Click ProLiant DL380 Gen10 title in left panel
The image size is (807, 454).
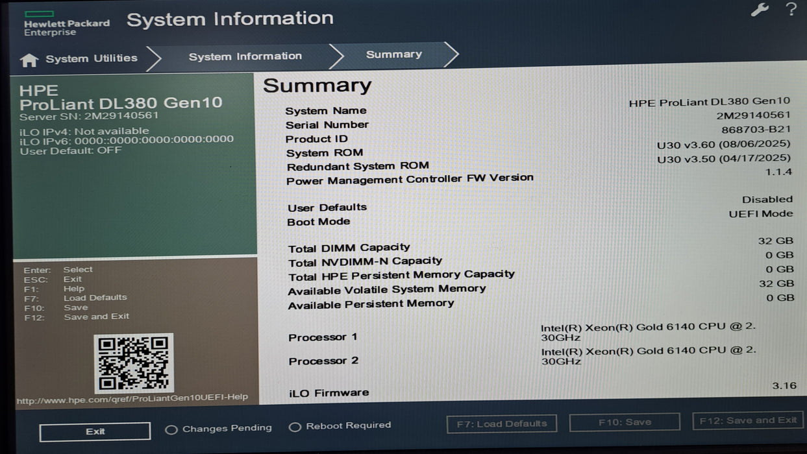(x=121, y=103)
